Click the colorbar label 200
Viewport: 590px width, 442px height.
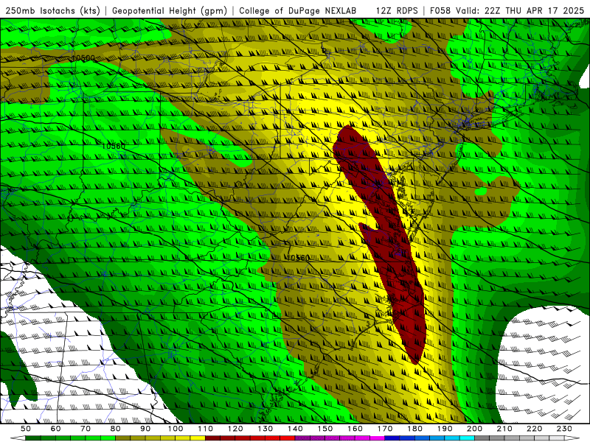coord(475,429)
